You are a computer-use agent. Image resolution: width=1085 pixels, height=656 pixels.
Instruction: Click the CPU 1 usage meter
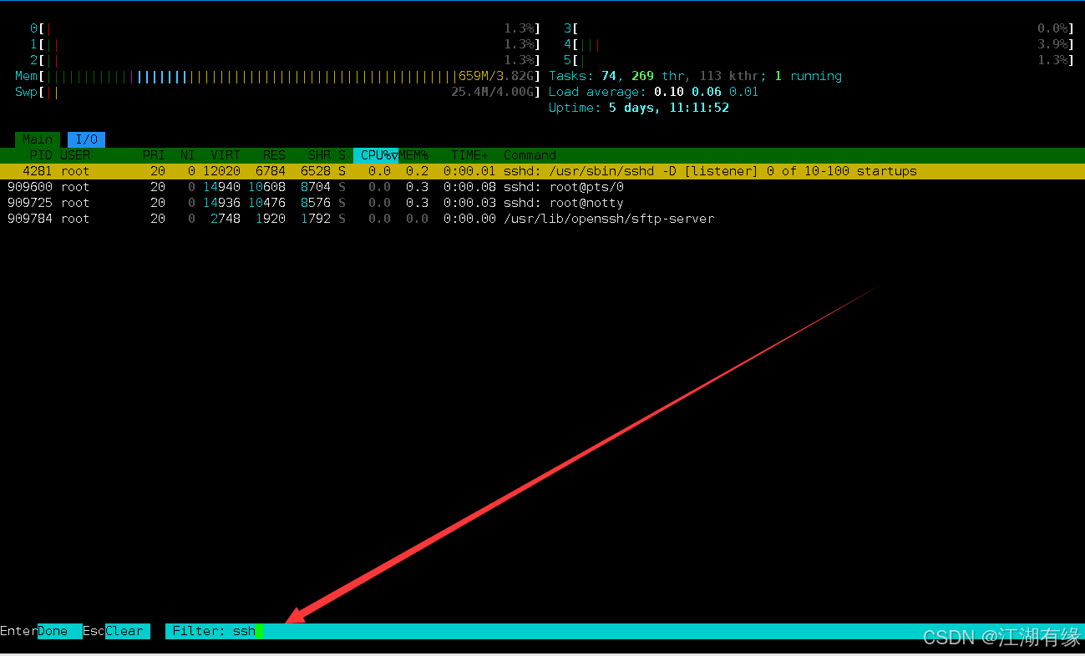click(285, 44)
